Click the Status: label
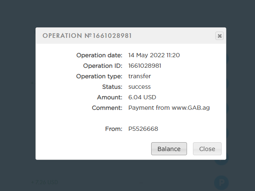The width and height of the screenshot is (255, 191). (112, 87)
